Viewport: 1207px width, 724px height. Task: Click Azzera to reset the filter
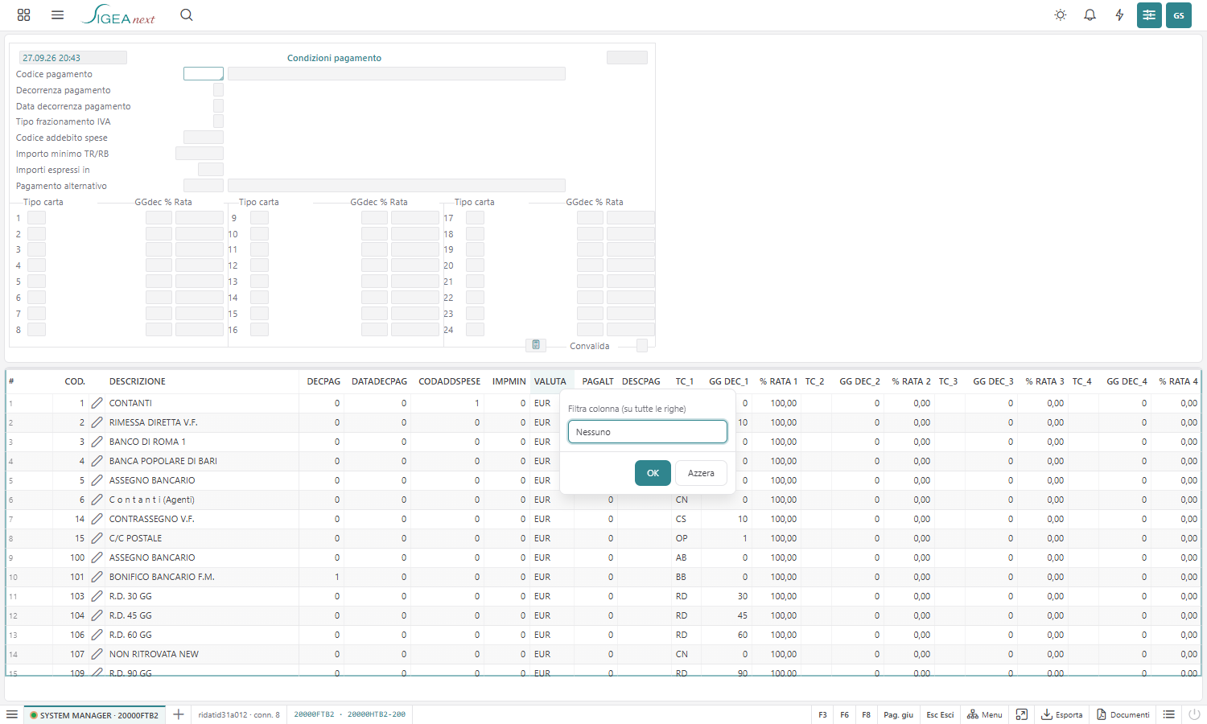tap(701, 473)
